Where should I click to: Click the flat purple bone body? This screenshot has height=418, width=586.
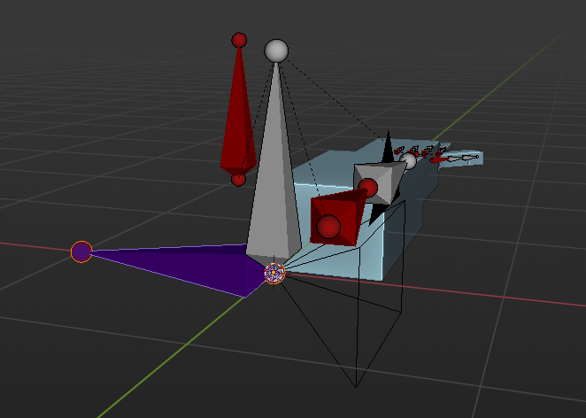pos(195,266)
